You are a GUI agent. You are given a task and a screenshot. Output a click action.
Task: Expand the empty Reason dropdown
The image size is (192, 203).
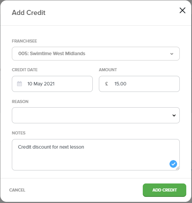(x=96, y=115)
